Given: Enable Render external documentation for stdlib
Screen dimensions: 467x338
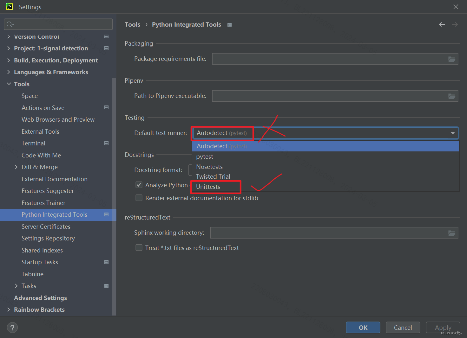Looking at the screenshot, I should click(x=139, y=198).
